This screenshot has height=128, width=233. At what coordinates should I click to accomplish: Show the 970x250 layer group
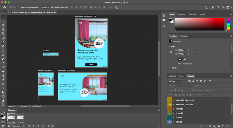170,113
